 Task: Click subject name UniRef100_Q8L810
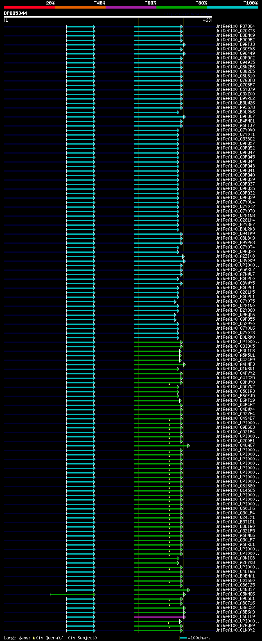click(x=235, y=76)
